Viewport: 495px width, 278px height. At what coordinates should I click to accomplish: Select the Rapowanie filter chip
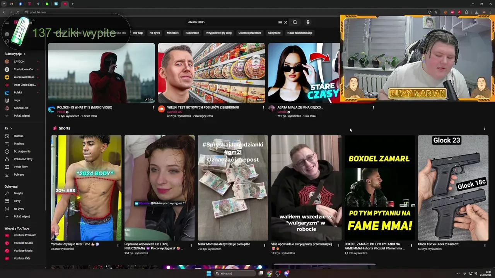(x=192, y=33)
